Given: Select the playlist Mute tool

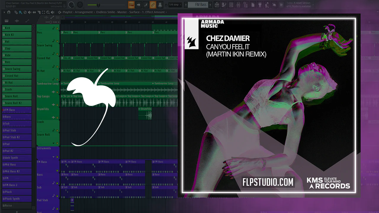Looking at the screenshot, I should [30, 12].
